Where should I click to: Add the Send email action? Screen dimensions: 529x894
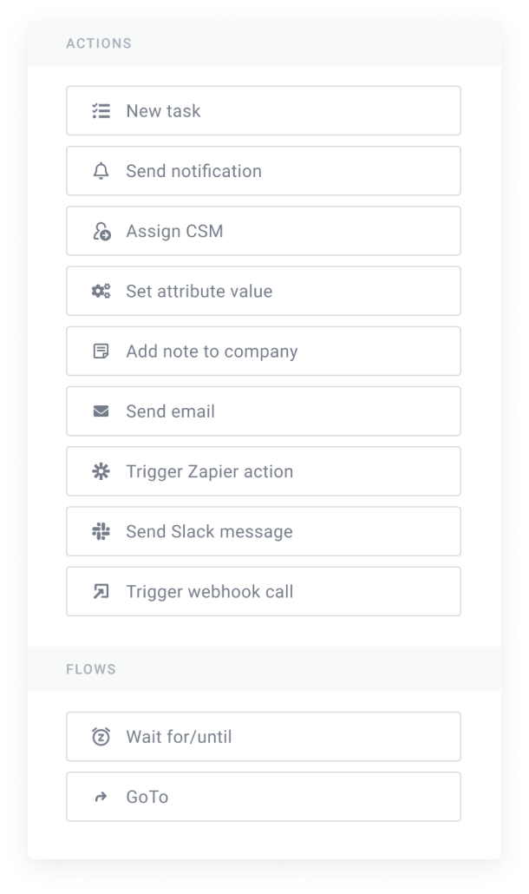tap(263, 411)
